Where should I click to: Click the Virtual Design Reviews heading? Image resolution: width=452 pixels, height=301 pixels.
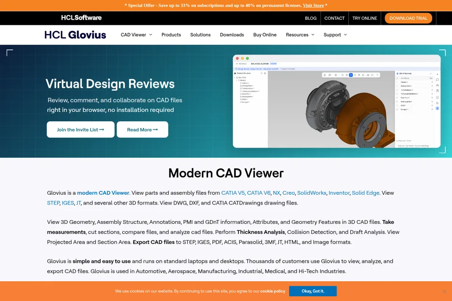tap(110, 84)
